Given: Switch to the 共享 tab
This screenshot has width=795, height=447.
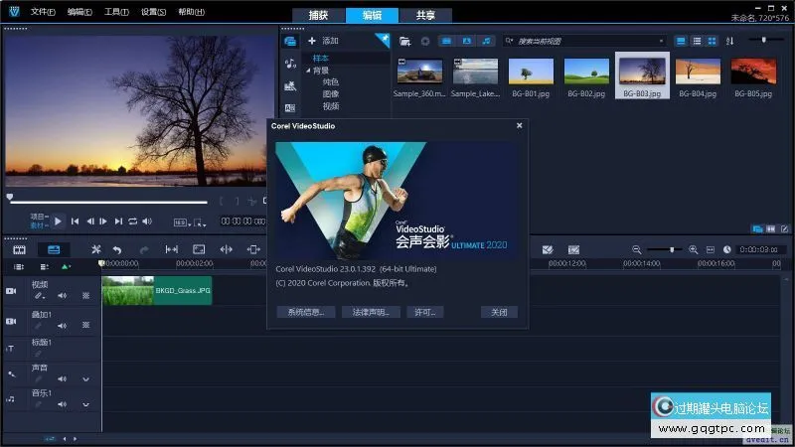Looking at the screenshot, I should click(x=424, y=15).
